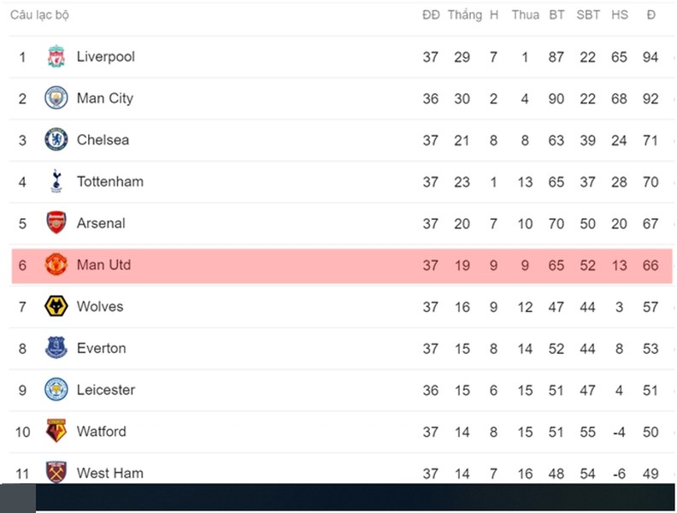
Task: Select the Câu lạc bộ column header
Action: point(39,15)
